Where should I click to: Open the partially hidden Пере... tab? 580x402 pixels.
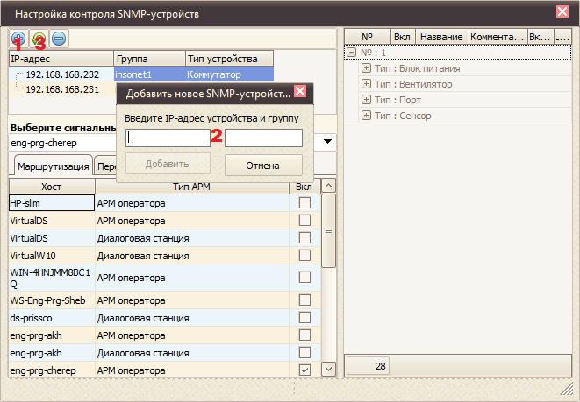click(x=106, y=167)
